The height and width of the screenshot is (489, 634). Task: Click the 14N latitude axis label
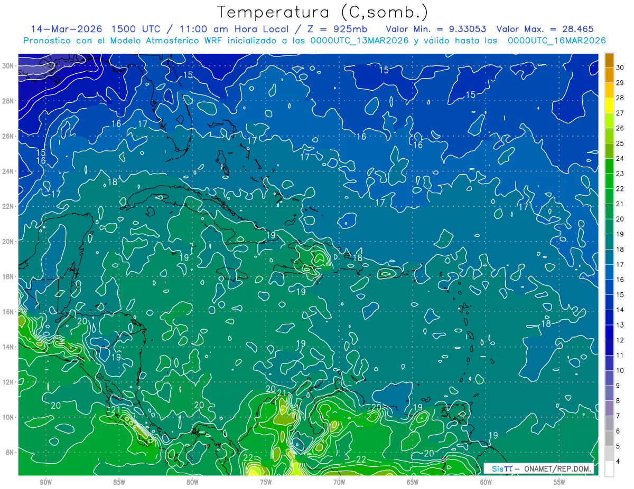[8, 347]
